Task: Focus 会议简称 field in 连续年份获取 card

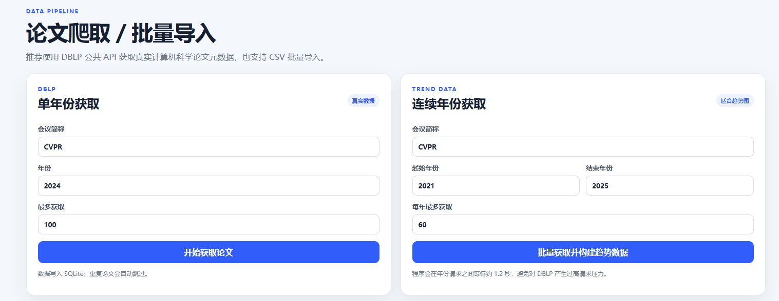Action: [x=583, y=146]
